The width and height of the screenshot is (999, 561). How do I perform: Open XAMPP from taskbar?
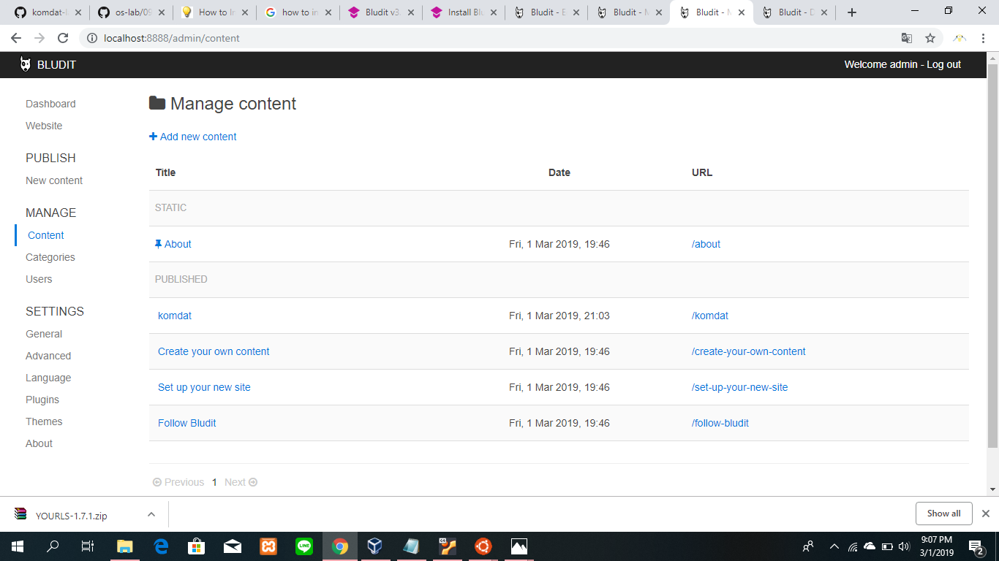click(268, 546)
